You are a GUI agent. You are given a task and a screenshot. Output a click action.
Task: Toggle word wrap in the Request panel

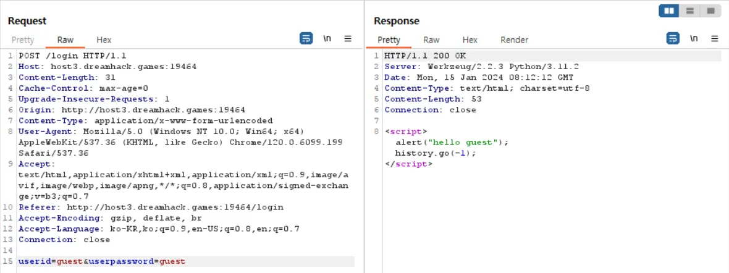click(x=306, y=38)
